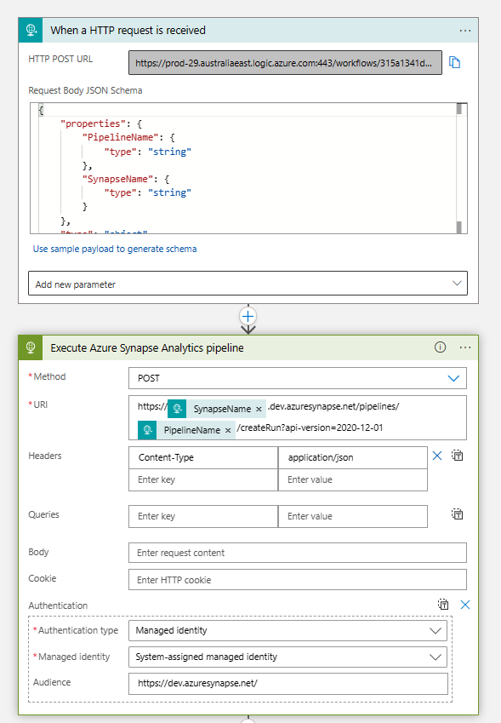501x723 pixels.
Task: Click the JSON schema editor scrollbar
Action: [x=459, y=169]
